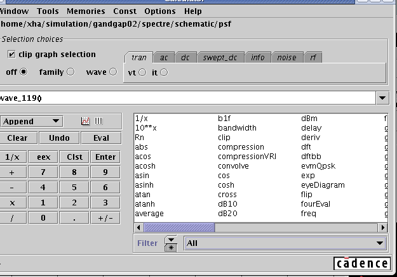This screenshot has height=277, width=397.
Task: Click the table display icon
Action: tap(98, 121)
